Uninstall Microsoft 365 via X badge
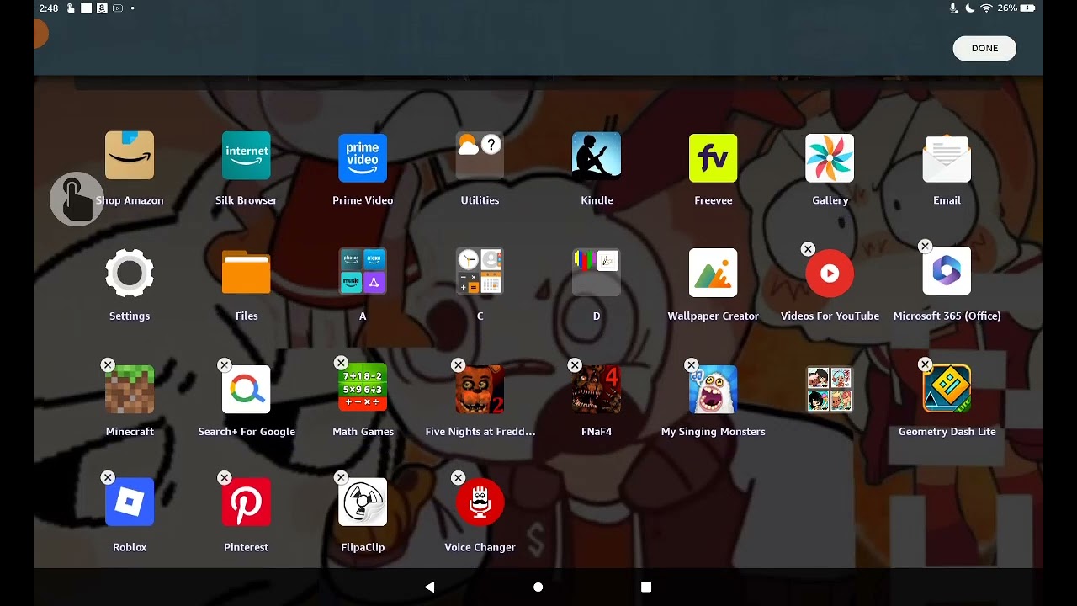Viewport: 1077px width, 606px height. point(925,247)
